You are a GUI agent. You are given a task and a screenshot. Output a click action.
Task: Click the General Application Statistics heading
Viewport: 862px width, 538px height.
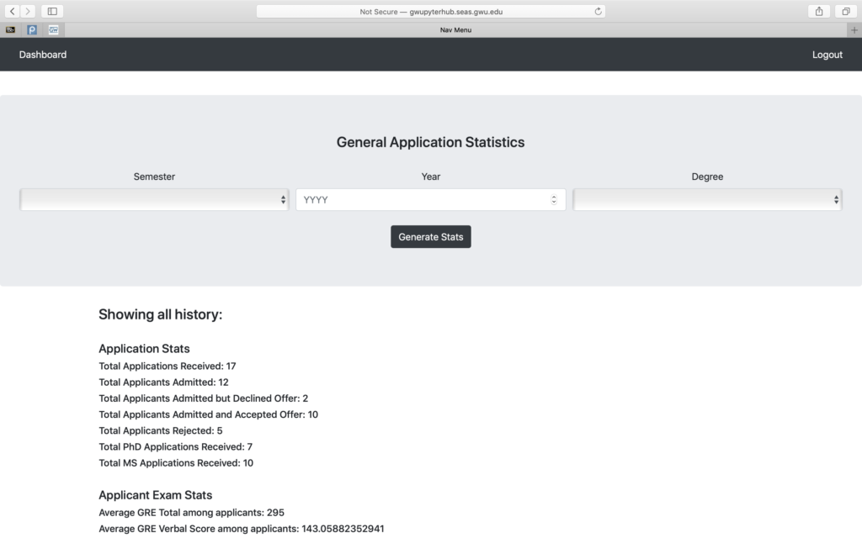pyautogui.click(x=430, y=142)
